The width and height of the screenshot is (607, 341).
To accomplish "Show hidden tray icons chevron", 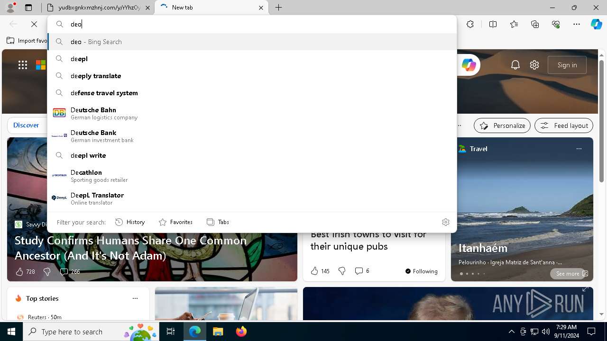I will (511, 332).
